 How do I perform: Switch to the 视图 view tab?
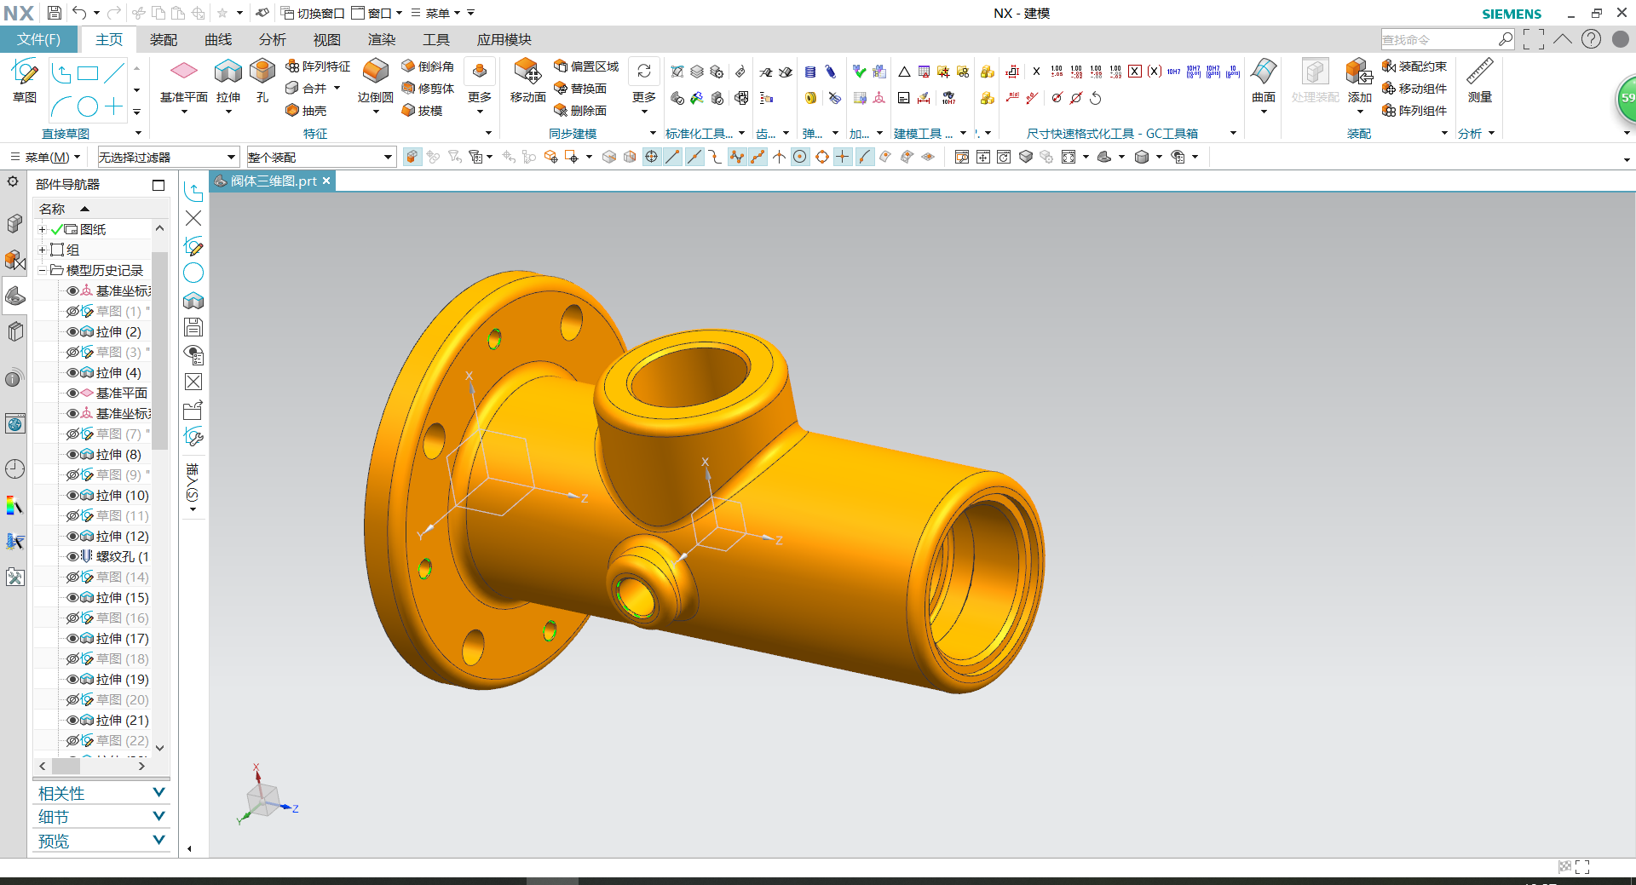[x=327, y=40]
